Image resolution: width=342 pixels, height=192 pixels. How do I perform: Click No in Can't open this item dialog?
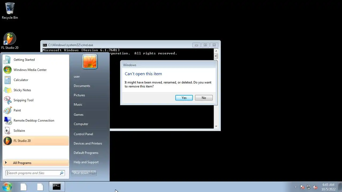204,98
